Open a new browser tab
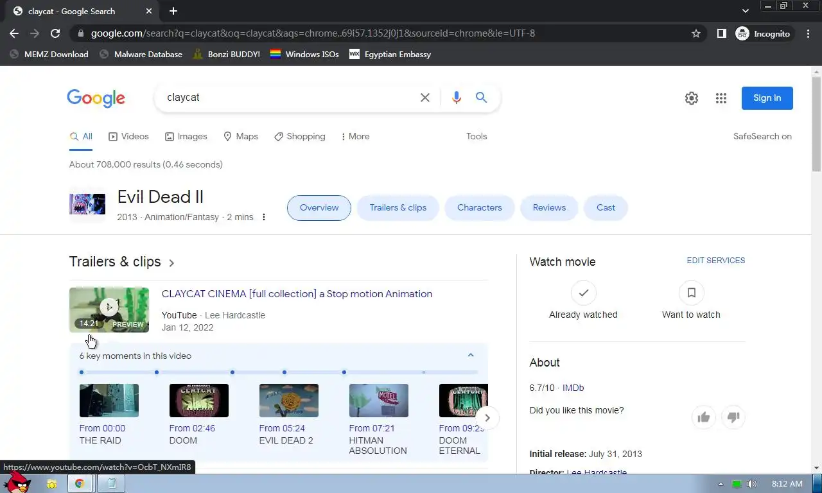 click(173, 11)
